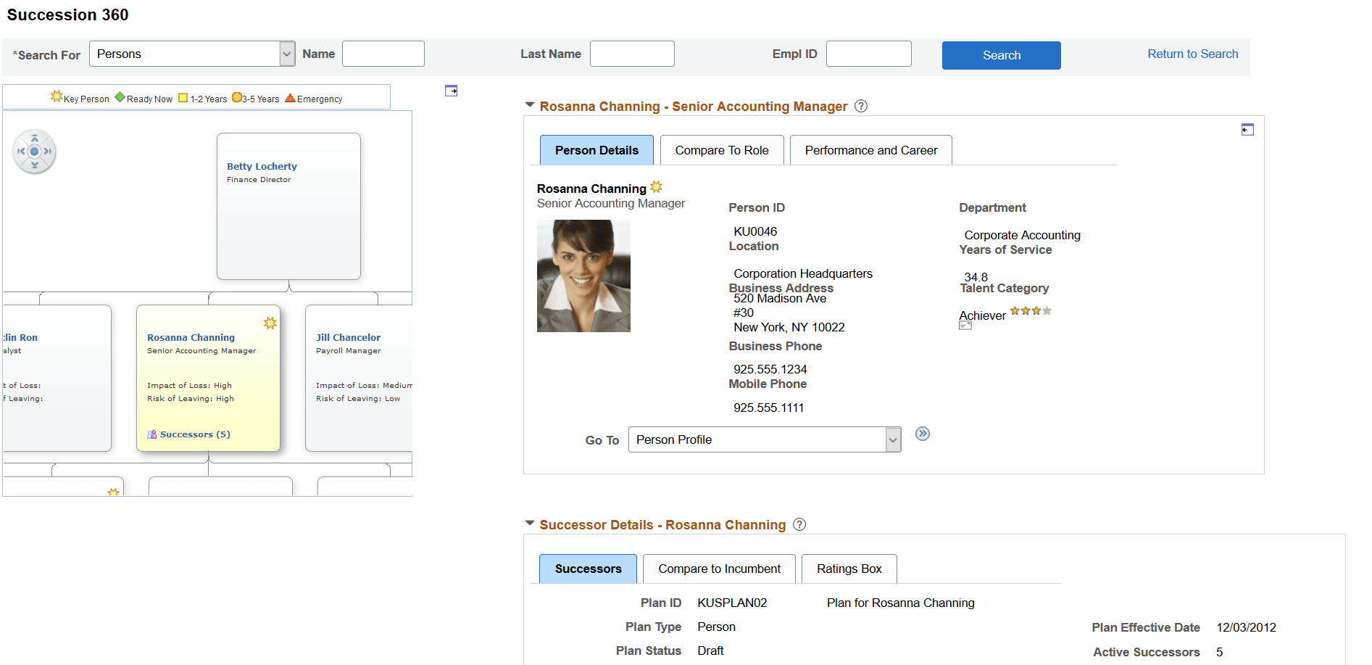
Task: Open help for Successor Details section
Action: 799,524
